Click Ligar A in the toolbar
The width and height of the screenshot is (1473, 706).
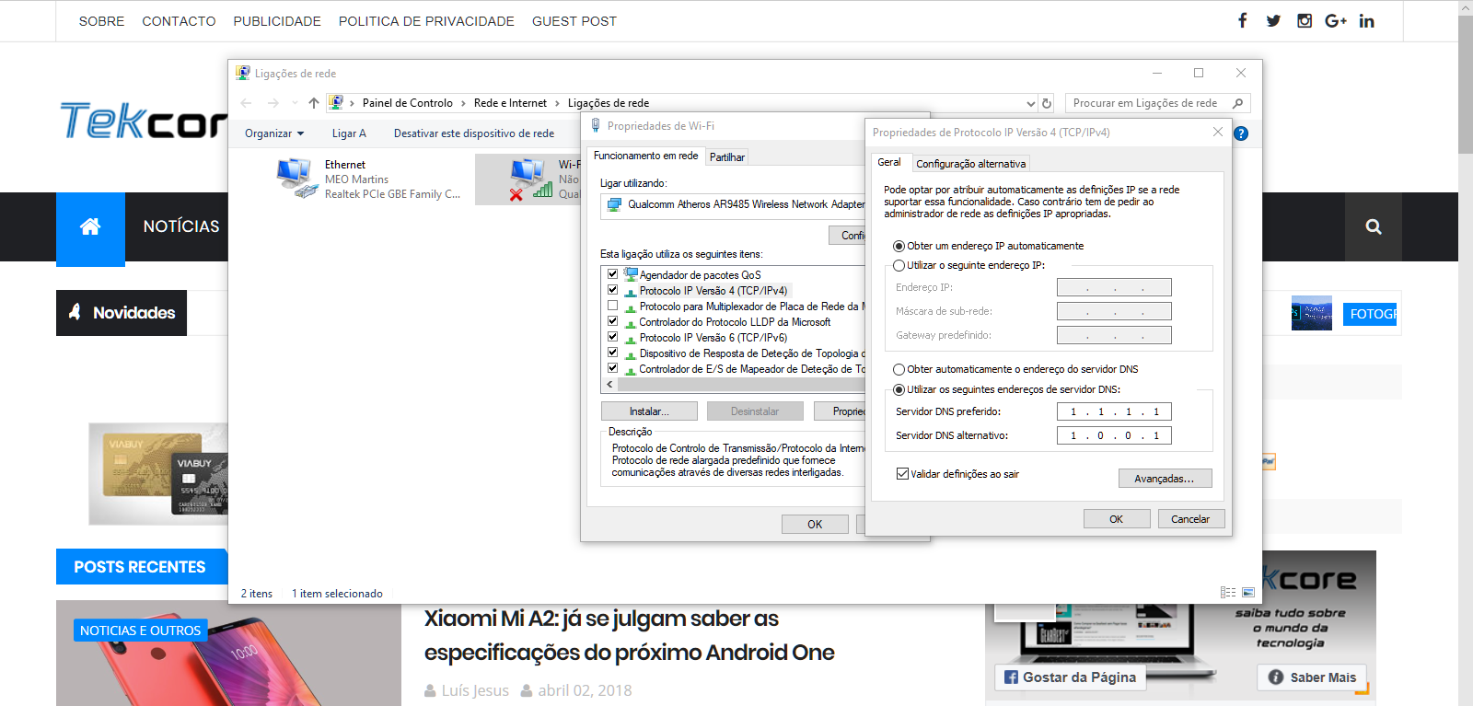click(349, 133)
